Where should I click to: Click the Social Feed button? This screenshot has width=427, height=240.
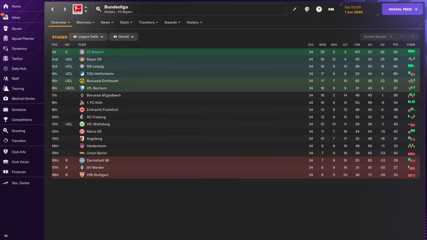point(403,9)
